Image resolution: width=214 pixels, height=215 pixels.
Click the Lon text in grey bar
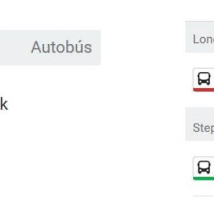[x=204, y=40]
